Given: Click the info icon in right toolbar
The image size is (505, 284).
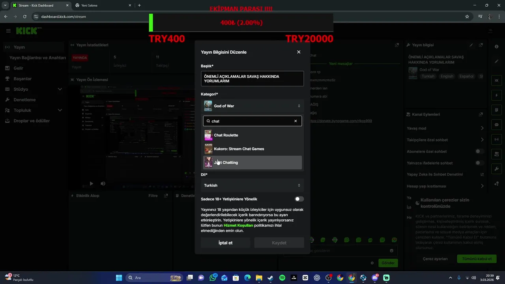Looking at the screenshot, I should pyautogui.click(x=496, y=47).
